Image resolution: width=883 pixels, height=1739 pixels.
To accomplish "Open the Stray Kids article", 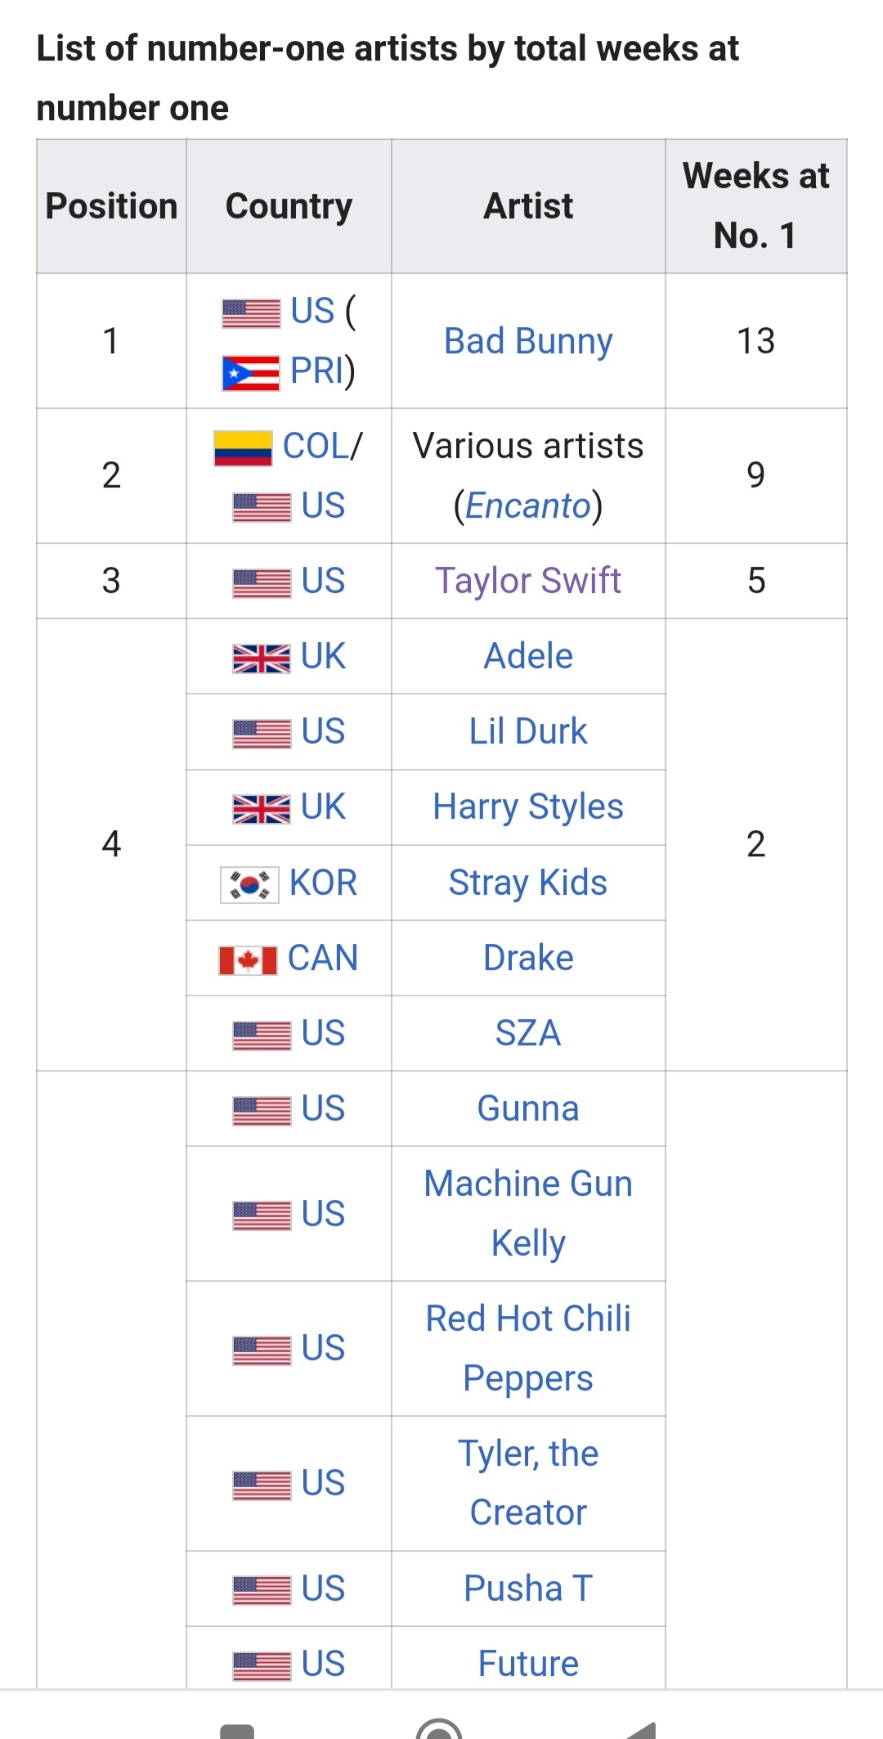I will pos(528,883).
